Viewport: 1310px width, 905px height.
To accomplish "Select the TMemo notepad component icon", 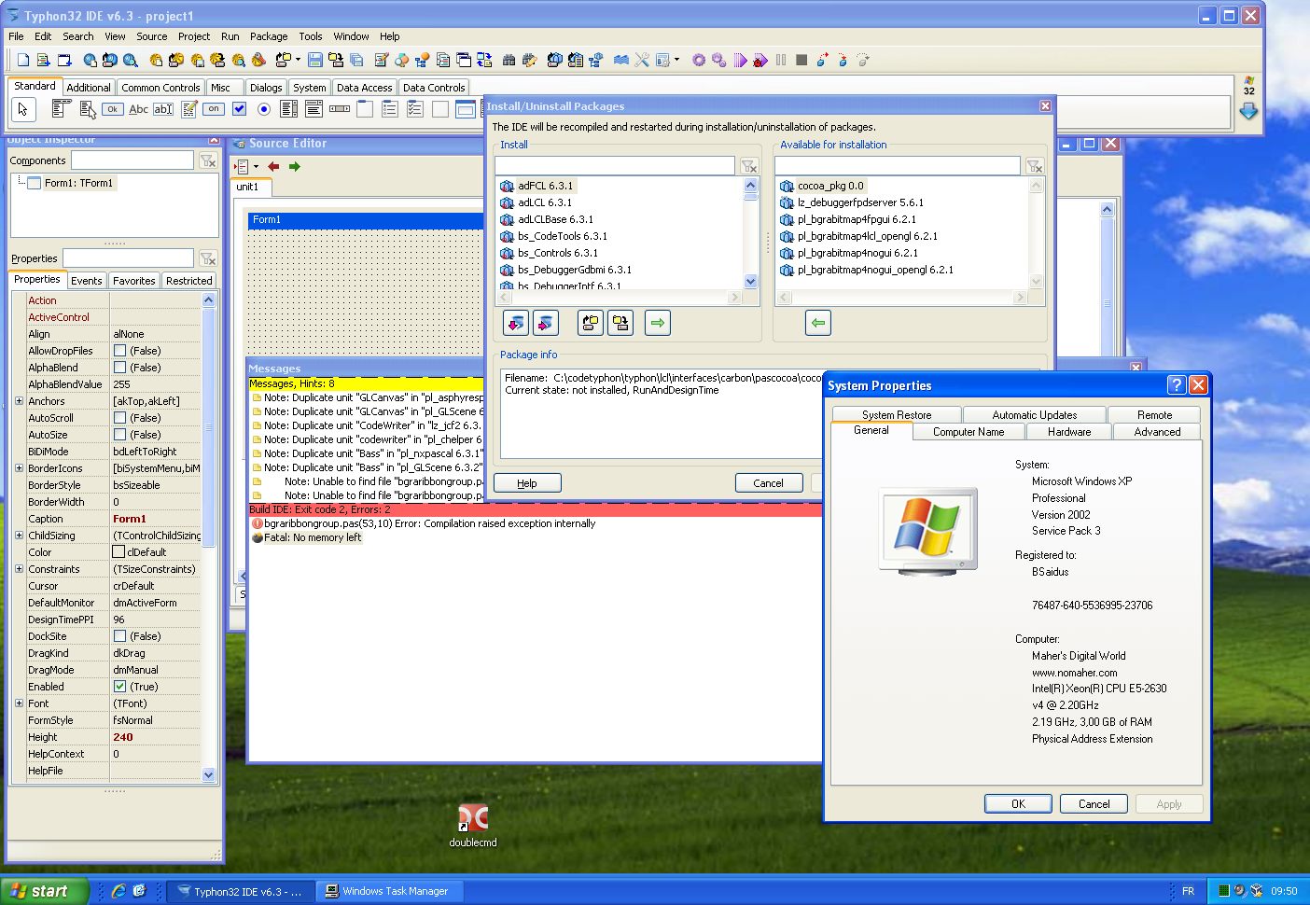I will point(189,109).
